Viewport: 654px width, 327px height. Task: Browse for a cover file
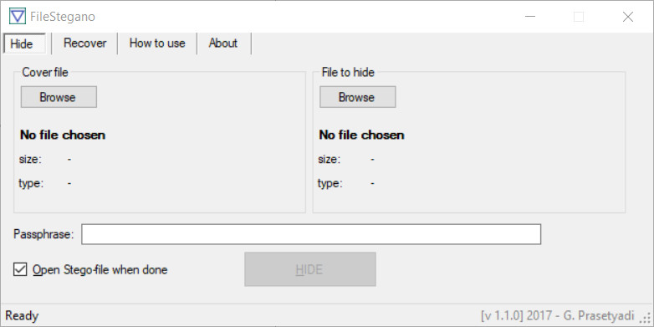(59, 97)
